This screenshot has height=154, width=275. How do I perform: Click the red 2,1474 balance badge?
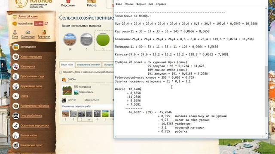click(39, 24)
